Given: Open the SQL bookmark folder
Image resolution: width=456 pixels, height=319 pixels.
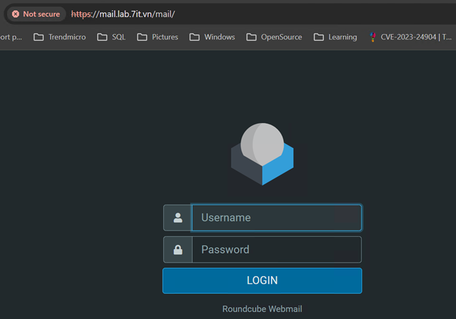Looking at the screenshot, I should 111,37.
